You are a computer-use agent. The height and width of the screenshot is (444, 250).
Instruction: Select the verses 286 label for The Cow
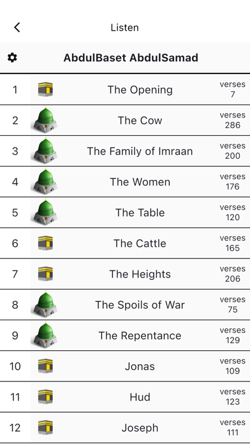coord(232,120)
